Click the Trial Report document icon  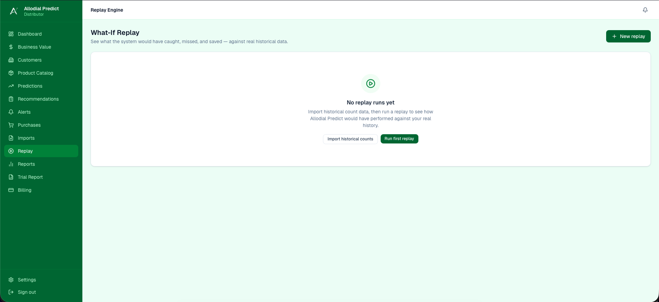pyautogui.click(x=11, y=177)
